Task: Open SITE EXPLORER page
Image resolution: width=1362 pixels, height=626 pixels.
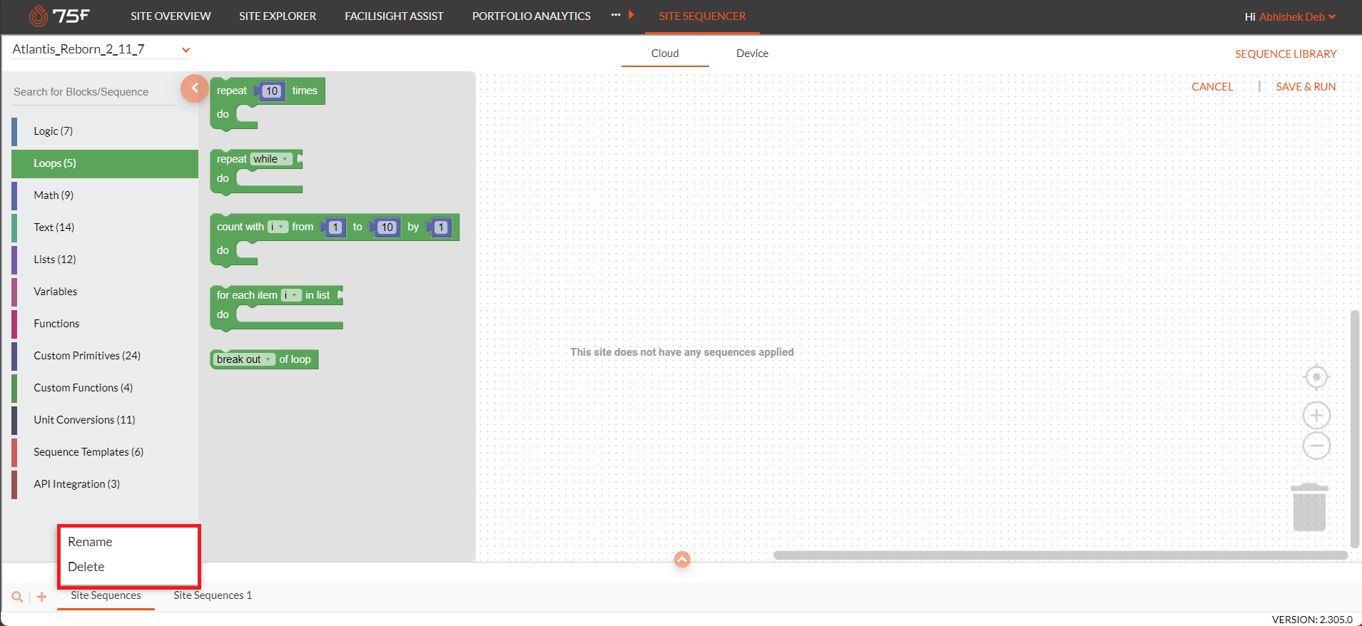Action: [278, 16]
